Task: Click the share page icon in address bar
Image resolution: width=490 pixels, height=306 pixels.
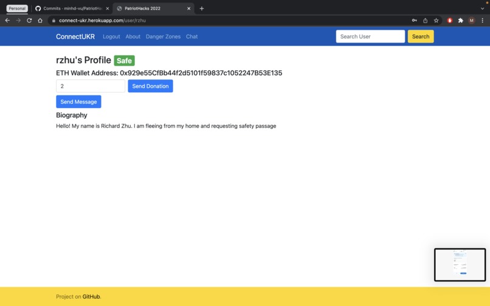Action: point(426,20)
